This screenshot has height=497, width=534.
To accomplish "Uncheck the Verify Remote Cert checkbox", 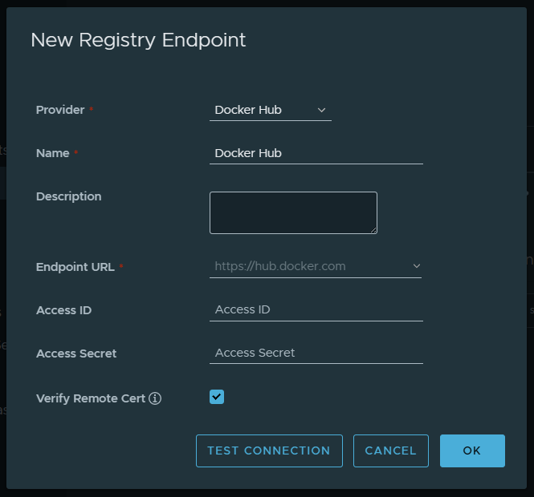I will [217, 397].
